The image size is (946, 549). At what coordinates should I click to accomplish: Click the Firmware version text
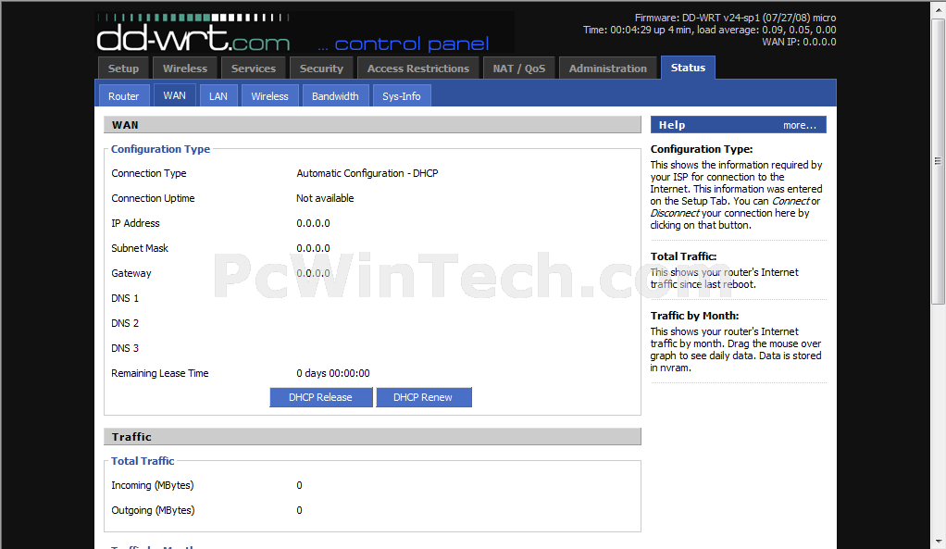(736, 18)
